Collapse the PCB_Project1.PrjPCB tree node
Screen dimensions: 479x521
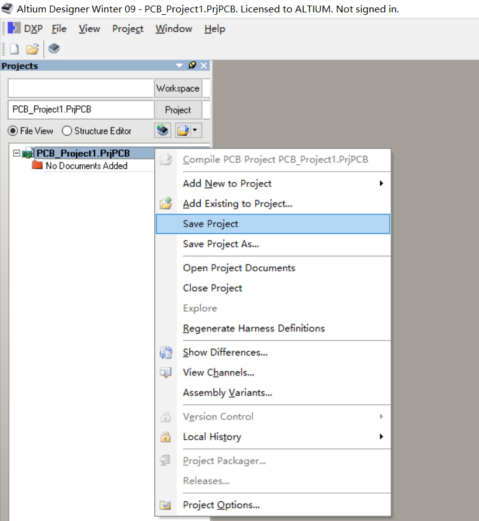tap(16, 153)
